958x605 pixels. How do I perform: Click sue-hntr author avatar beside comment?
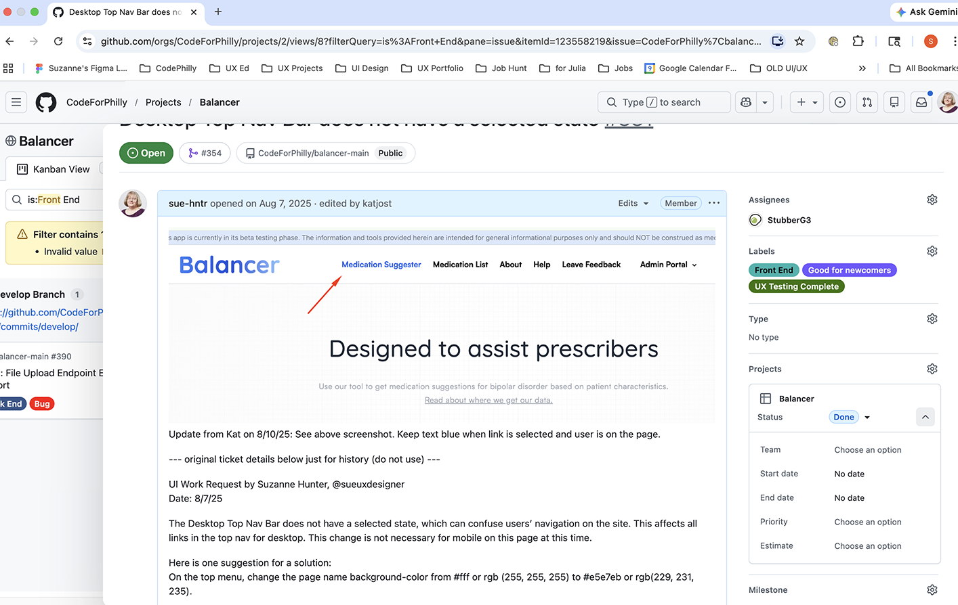133,203
